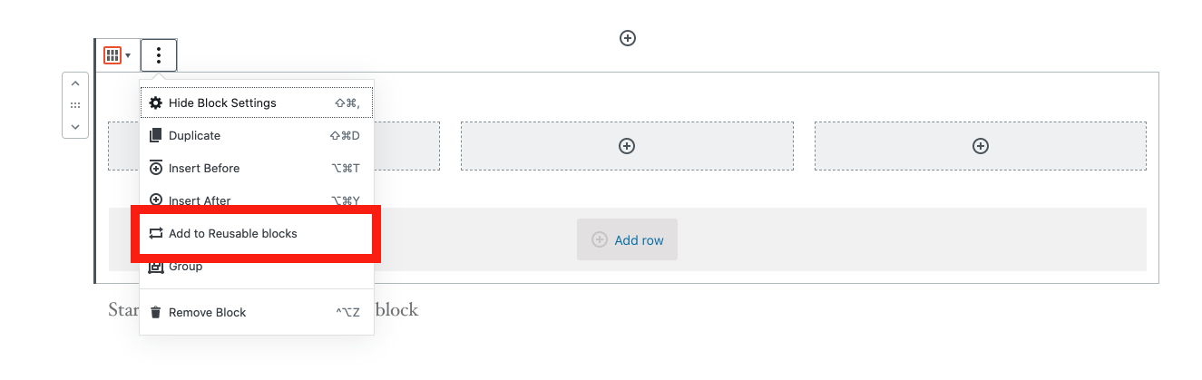Screen dimensions: 1202x380
Task: Move block down with chevron arrow
Action: coord(75,127)
